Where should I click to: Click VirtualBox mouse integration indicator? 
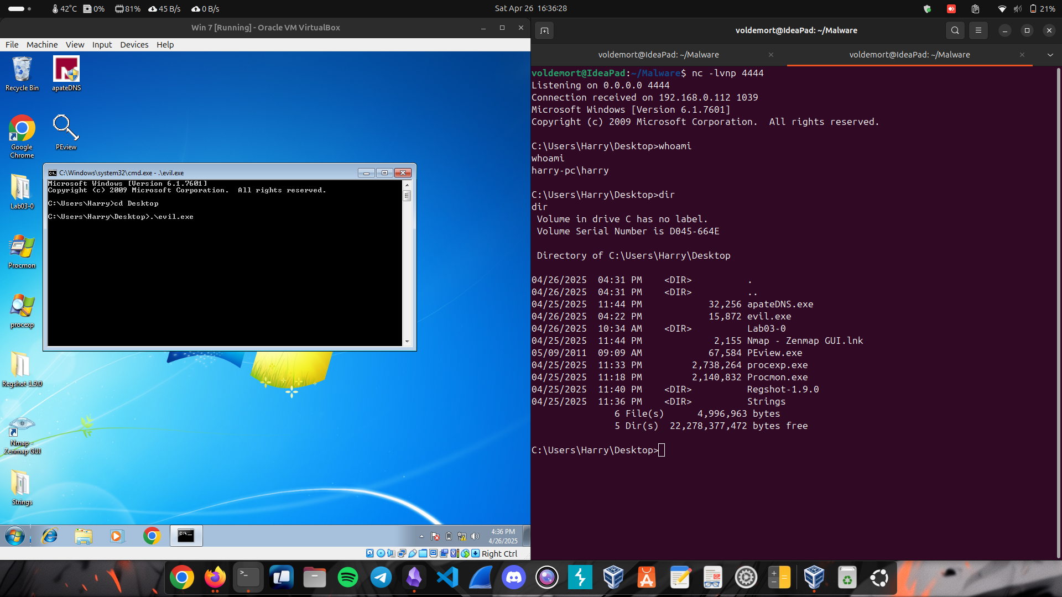click(x=465, y=553)
